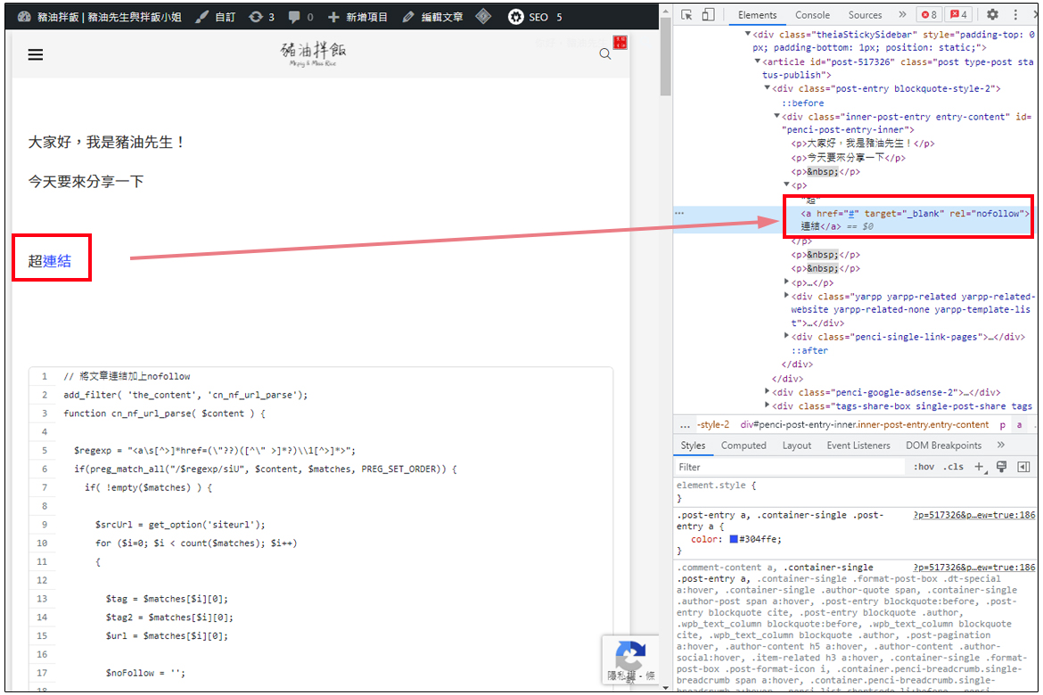Switch to the Console panel
1043x695 pixels.
coord(812,14)
